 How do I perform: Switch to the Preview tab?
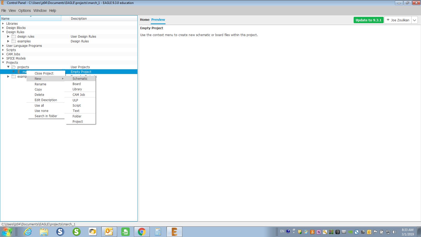tap(158, 20)
